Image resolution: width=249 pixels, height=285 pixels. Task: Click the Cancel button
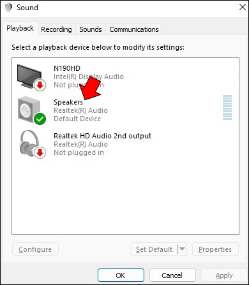point(172,275)
